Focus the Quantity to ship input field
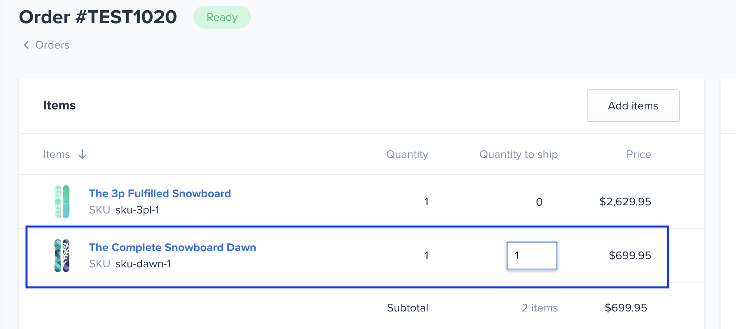This screenshot has width=736, height=329. point(532,256)
